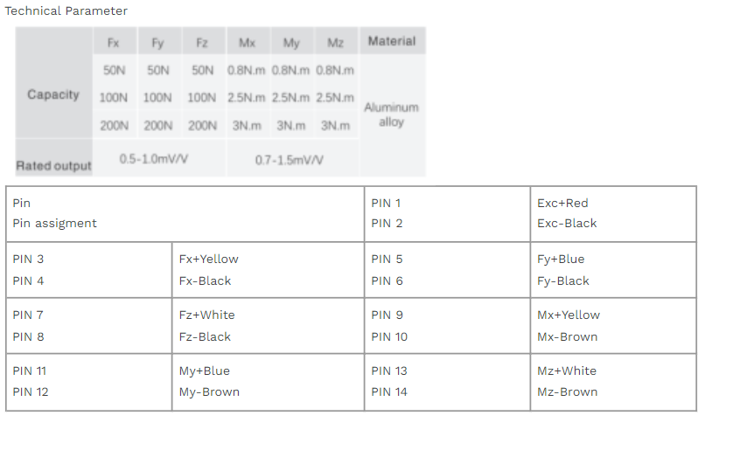Click the Capacity row label in the image
Screen dimensions: 740x457
click(x=53, y=94)
